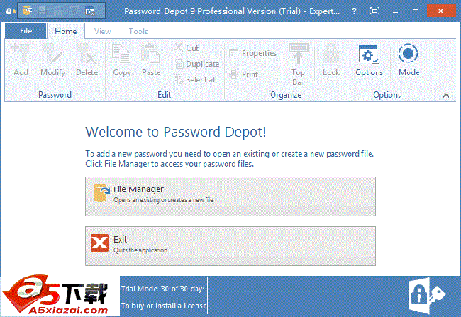Image resolution: width=461 pixels, height=317 pixels.
Task: Switch to the Tools tab
Action: pyautogui.click(x=138, y=31)
